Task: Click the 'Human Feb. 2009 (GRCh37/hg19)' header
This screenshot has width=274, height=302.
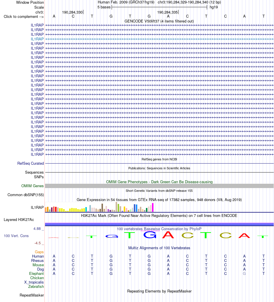Action: point(126,2)
